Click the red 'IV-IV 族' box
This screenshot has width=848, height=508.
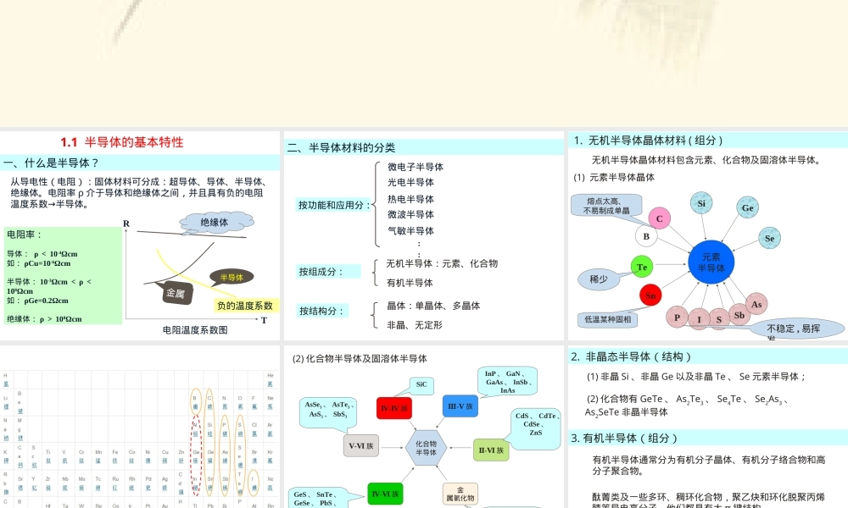[x=394, y=408]
